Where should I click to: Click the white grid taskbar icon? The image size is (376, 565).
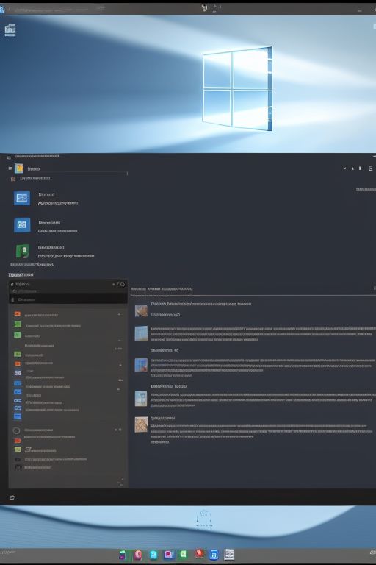click(x=229, y=555)
